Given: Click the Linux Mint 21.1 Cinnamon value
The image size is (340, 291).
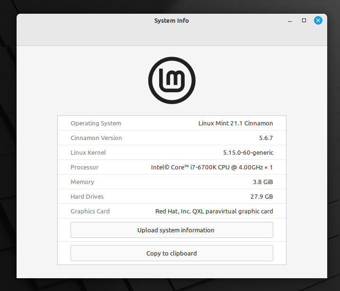Looking at the screenshot, I should point(235,123).
